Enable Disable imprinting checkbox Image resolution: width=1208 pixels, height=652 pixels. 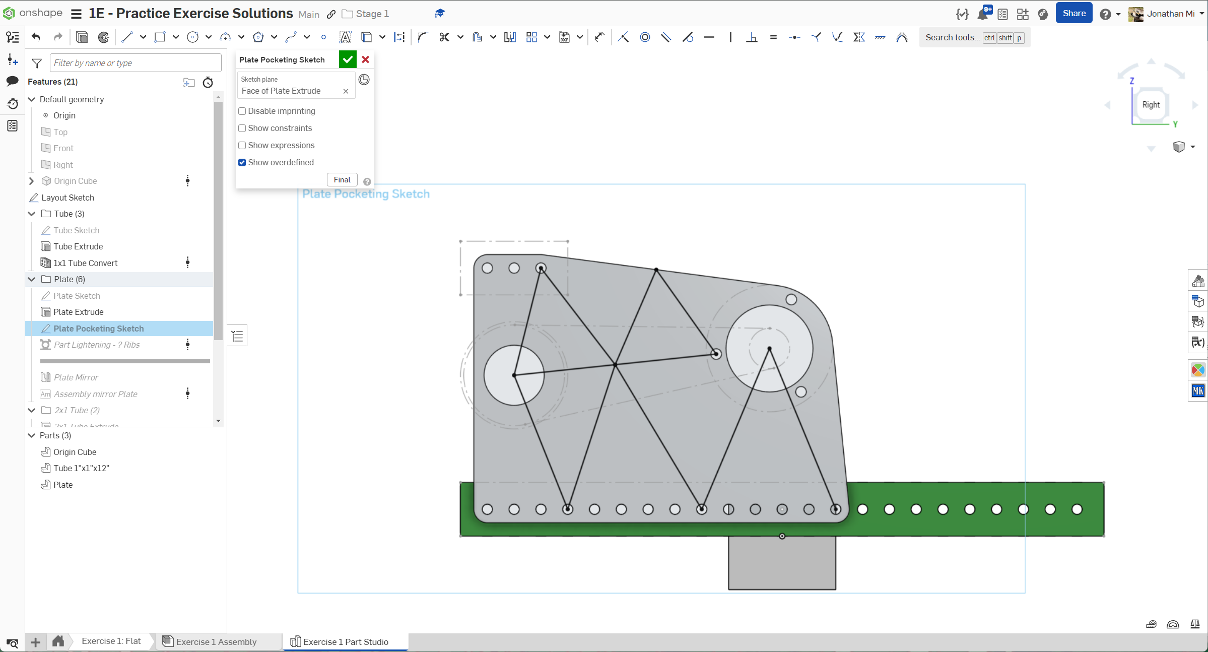[242, 111]
